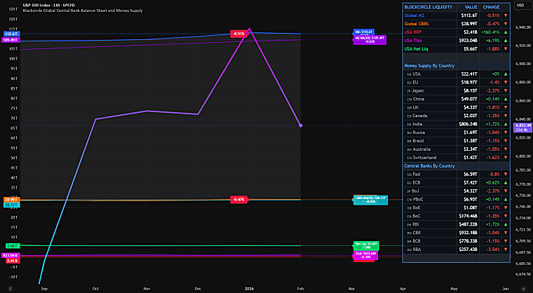Click the orange 28.99T left axis tag
Screen dimensions: 533x293
click(11, 200)
